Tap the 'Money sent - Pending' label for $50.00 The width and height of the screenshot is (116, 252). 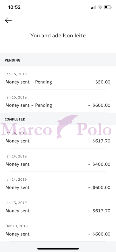(x=29, y=82)
